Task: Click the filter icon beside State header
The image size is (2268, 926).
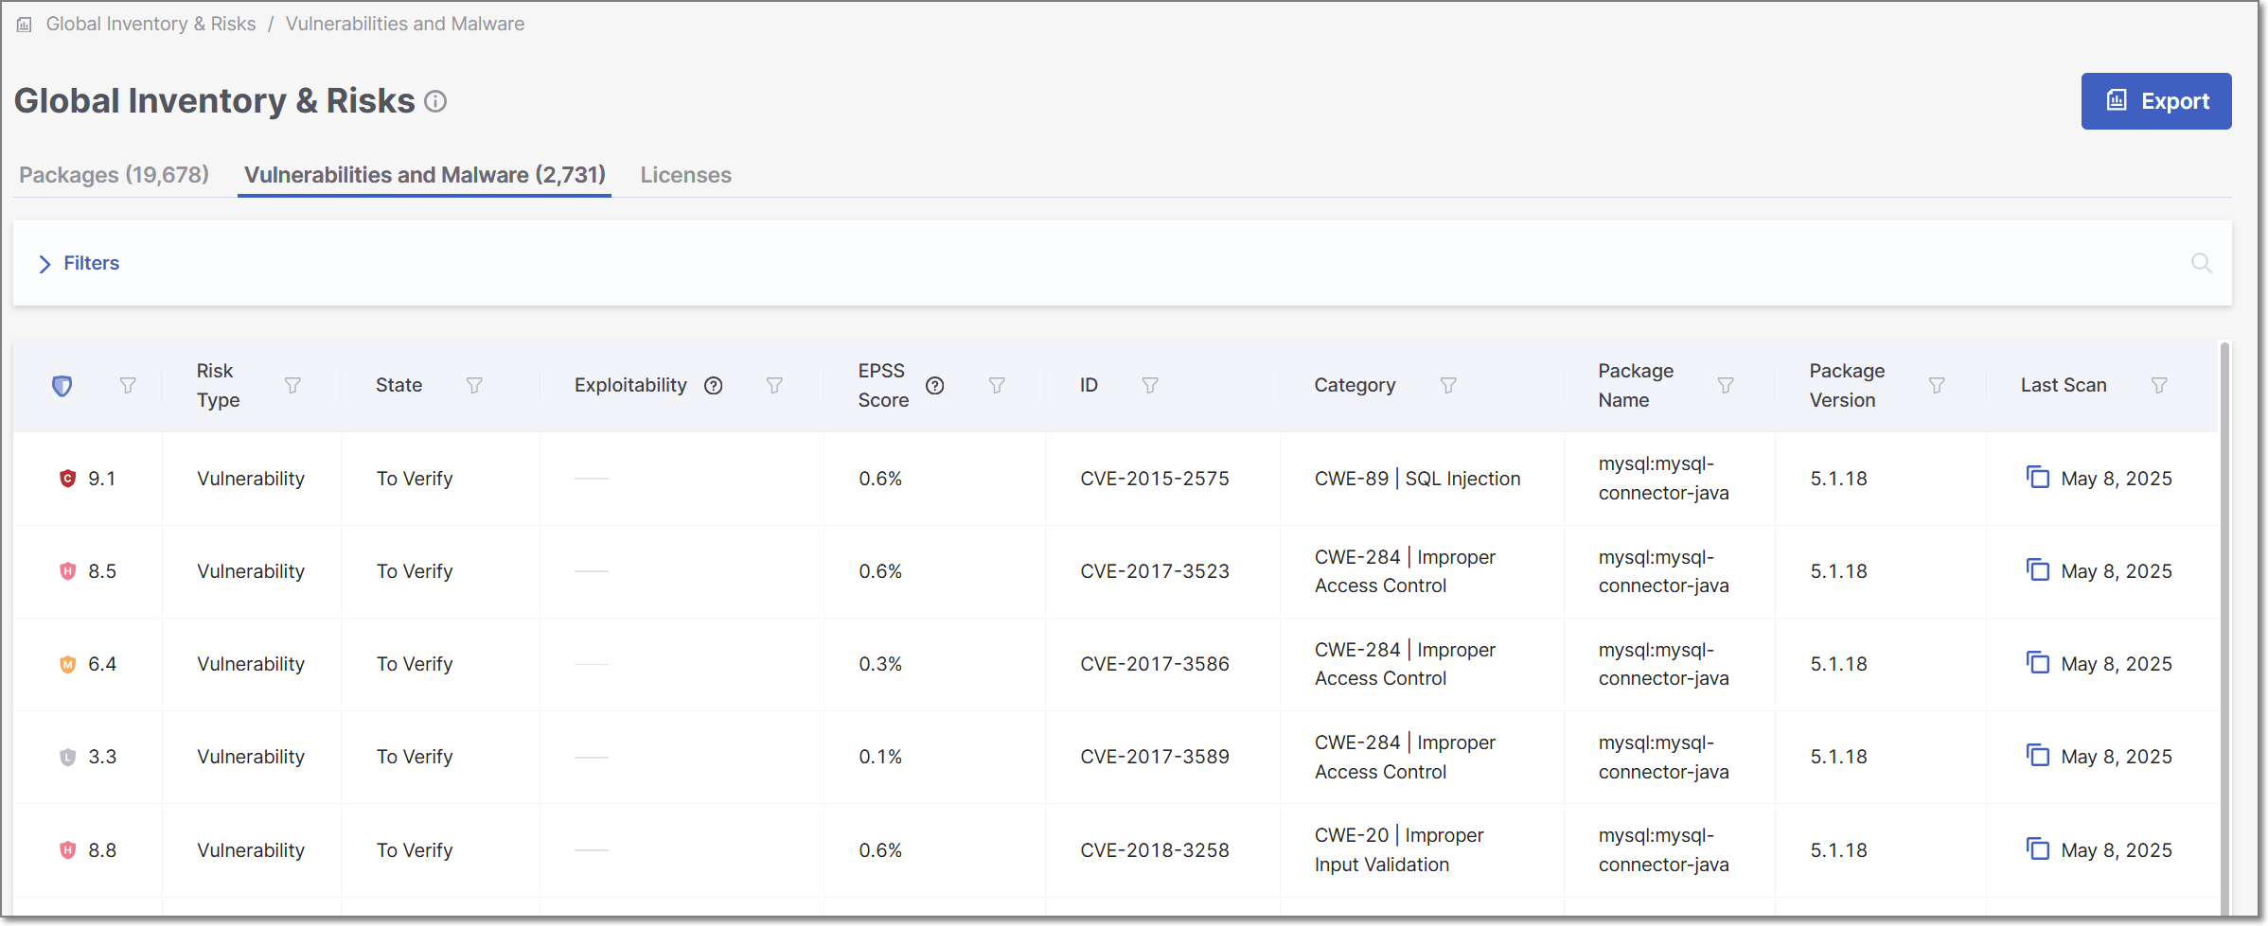Action: tap(474, 385)
